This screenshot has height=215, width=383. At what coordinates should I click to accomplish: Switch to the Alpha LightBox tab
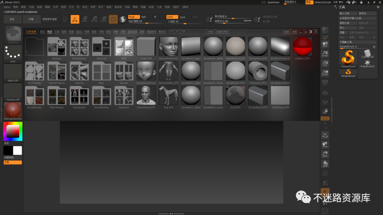pyautogui.click(x=79, y=32)
